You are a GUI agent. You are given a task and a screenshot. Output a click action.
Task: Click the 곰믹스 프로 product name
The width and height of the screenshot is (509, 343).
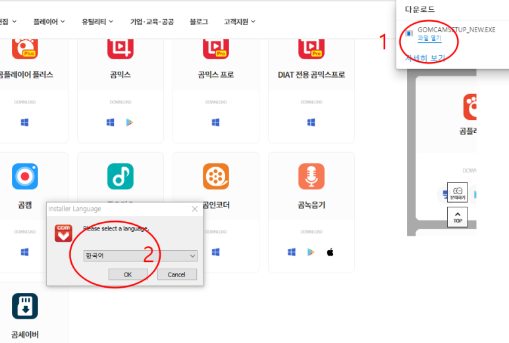coord(216,74)
